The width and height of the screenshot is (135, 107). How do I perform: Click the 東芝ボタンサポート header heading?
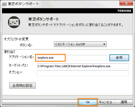[43, 19]
